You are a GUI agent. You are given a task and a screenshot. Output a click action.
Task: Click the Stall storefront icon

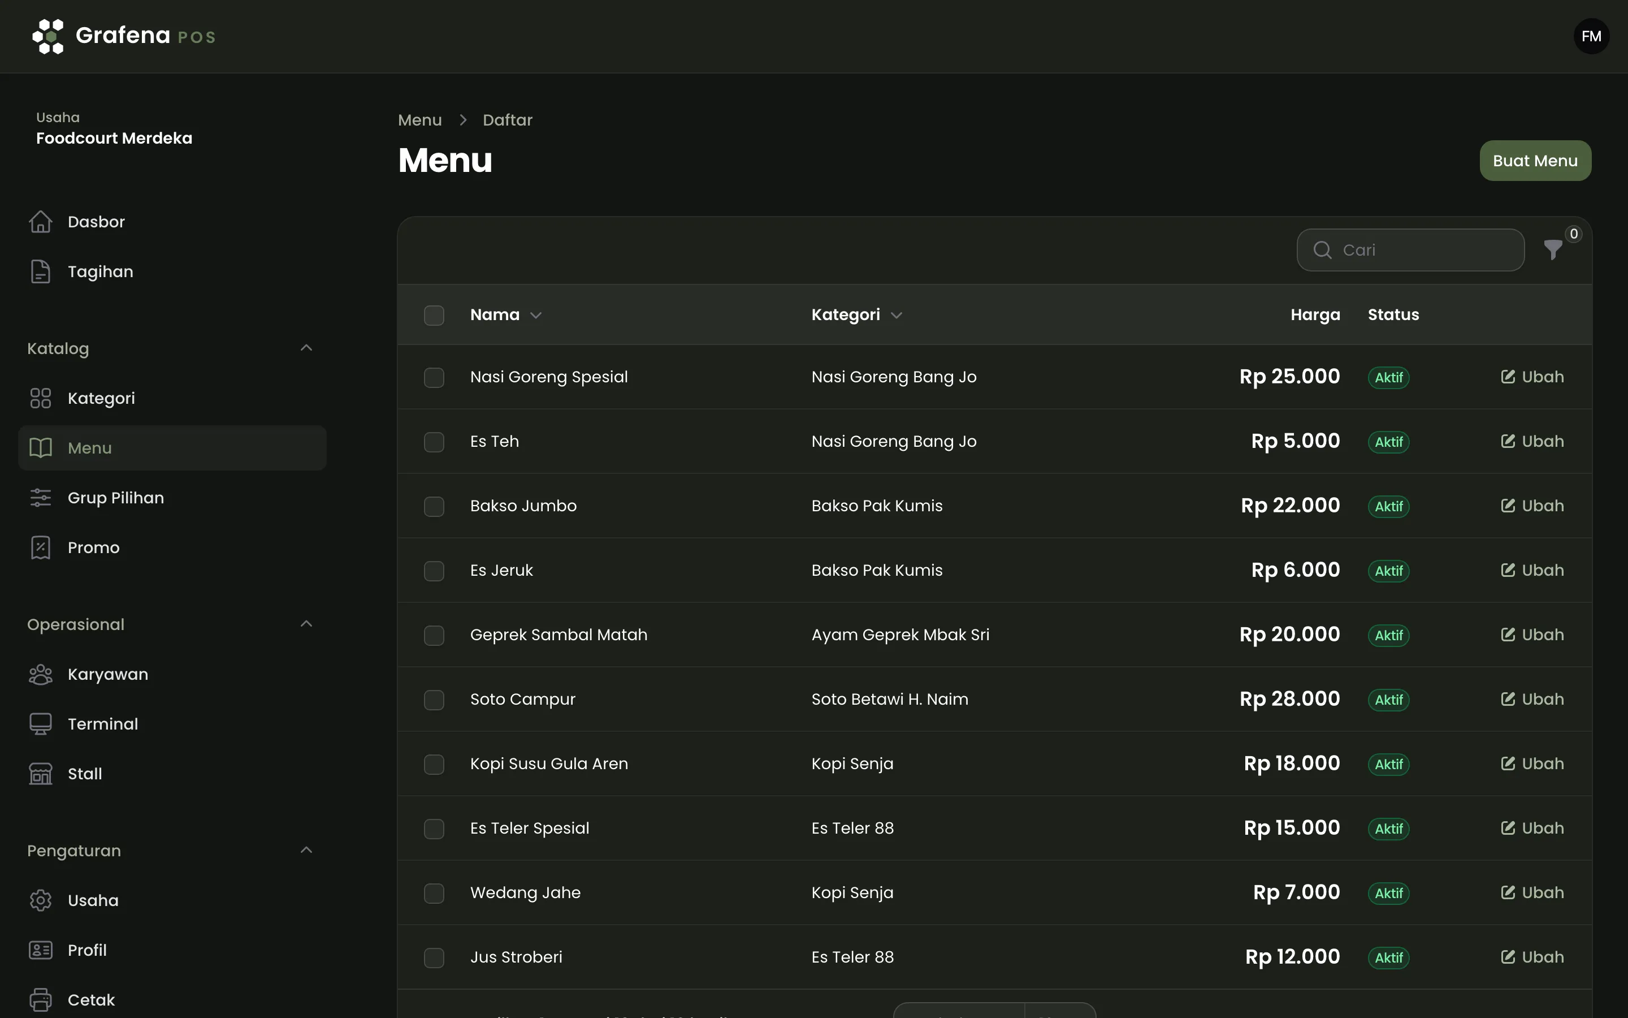point(40,774)
